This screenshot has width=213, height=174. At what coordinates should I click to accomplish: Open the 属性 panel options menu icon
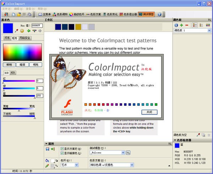coord(170,143)
